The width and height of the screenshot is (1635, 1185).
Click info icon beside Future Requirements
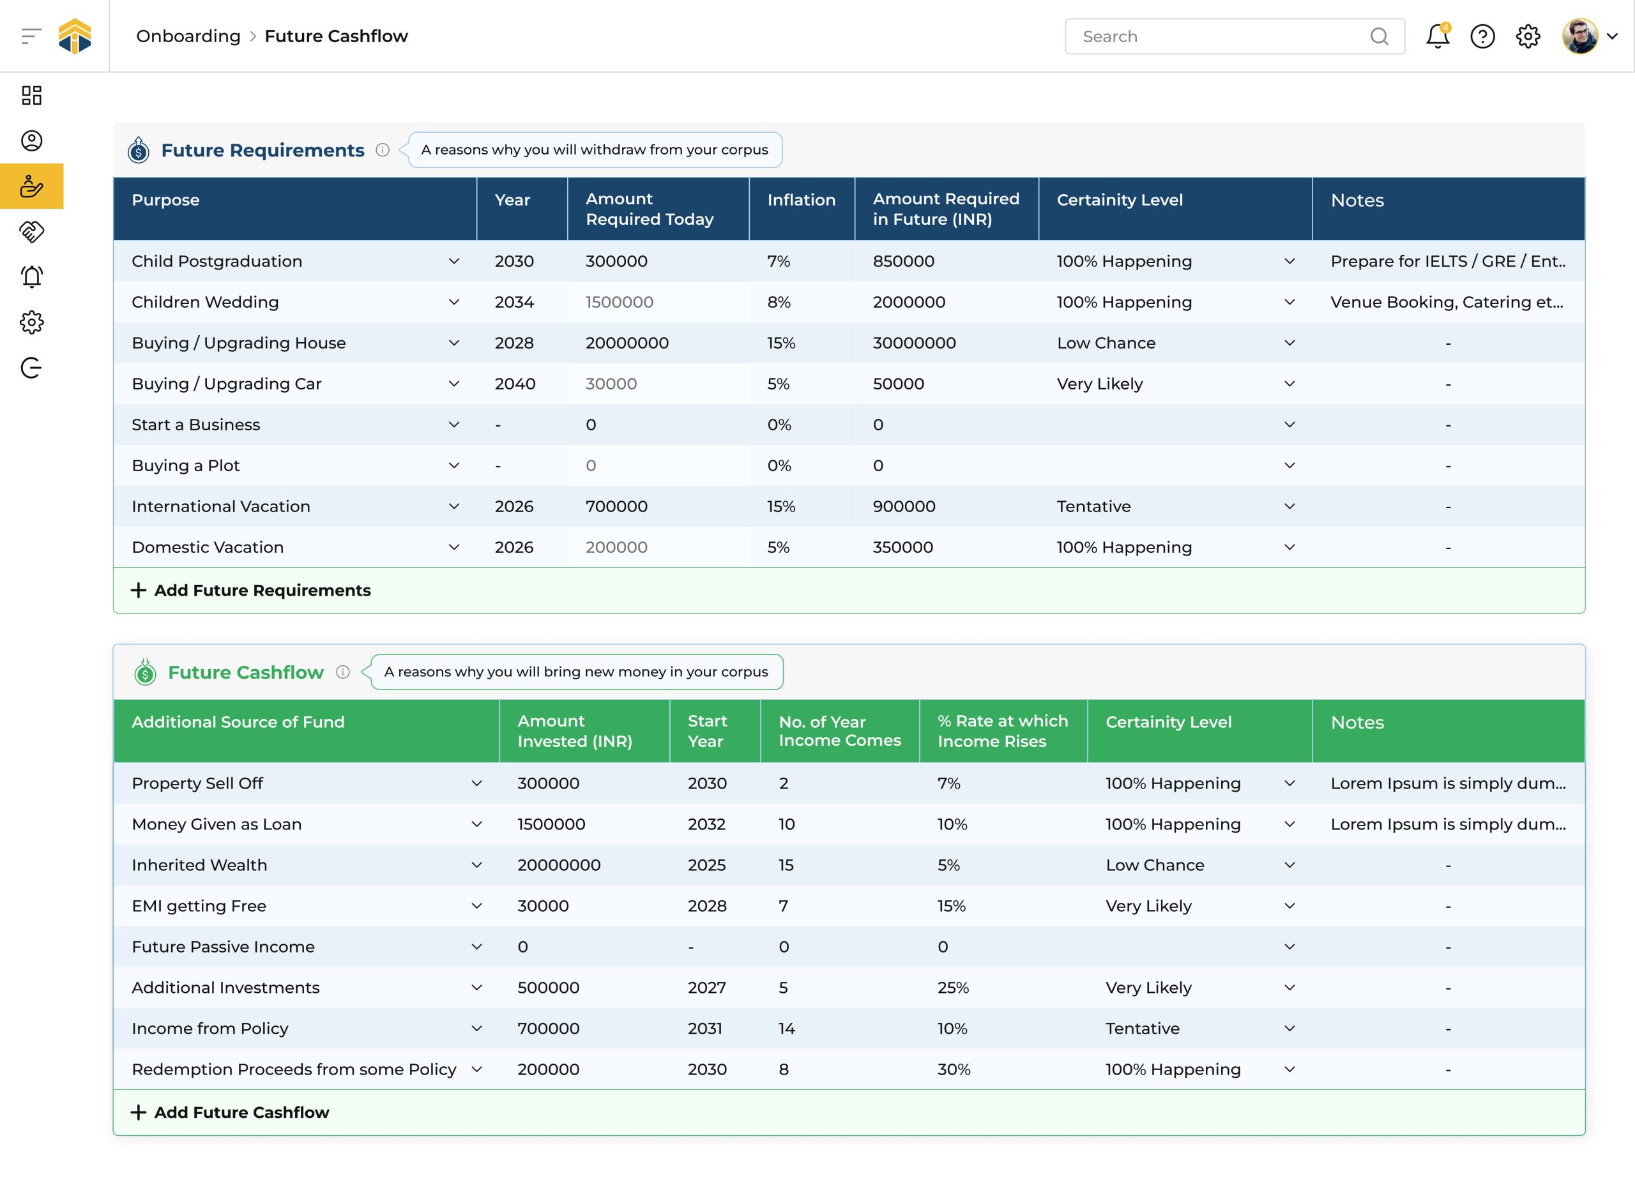tap(383, 150)
